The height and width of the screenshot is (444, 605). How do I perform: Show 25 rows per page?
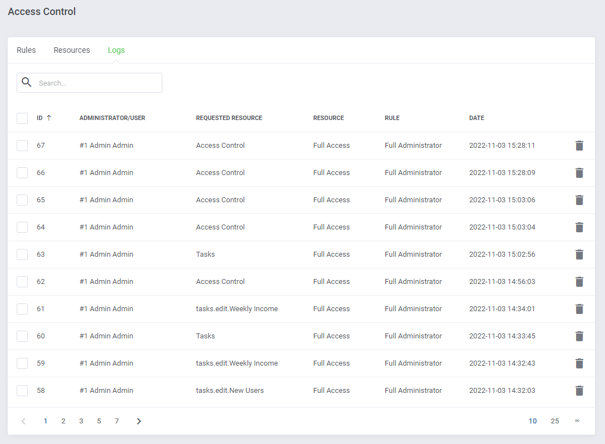(555, 421)
